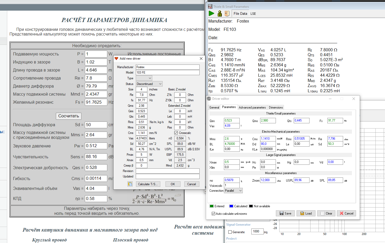Uncheck Auto calculate unknowns
The width and height of the screenshot is (385, 243).
point(213,214)
